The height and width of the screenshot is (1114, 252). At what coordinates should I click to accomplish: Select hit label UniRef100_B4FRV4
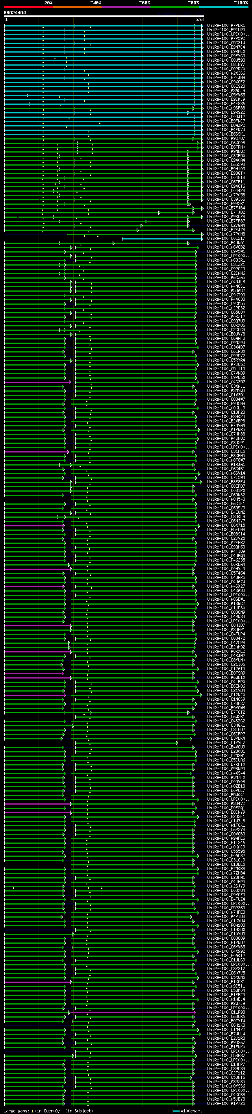(226, 130)
